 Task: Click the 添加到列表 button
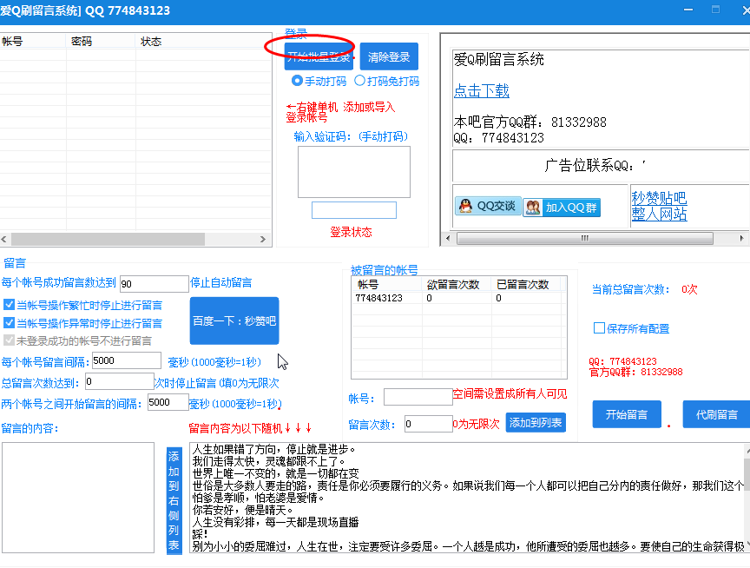(x=536, y=423)
